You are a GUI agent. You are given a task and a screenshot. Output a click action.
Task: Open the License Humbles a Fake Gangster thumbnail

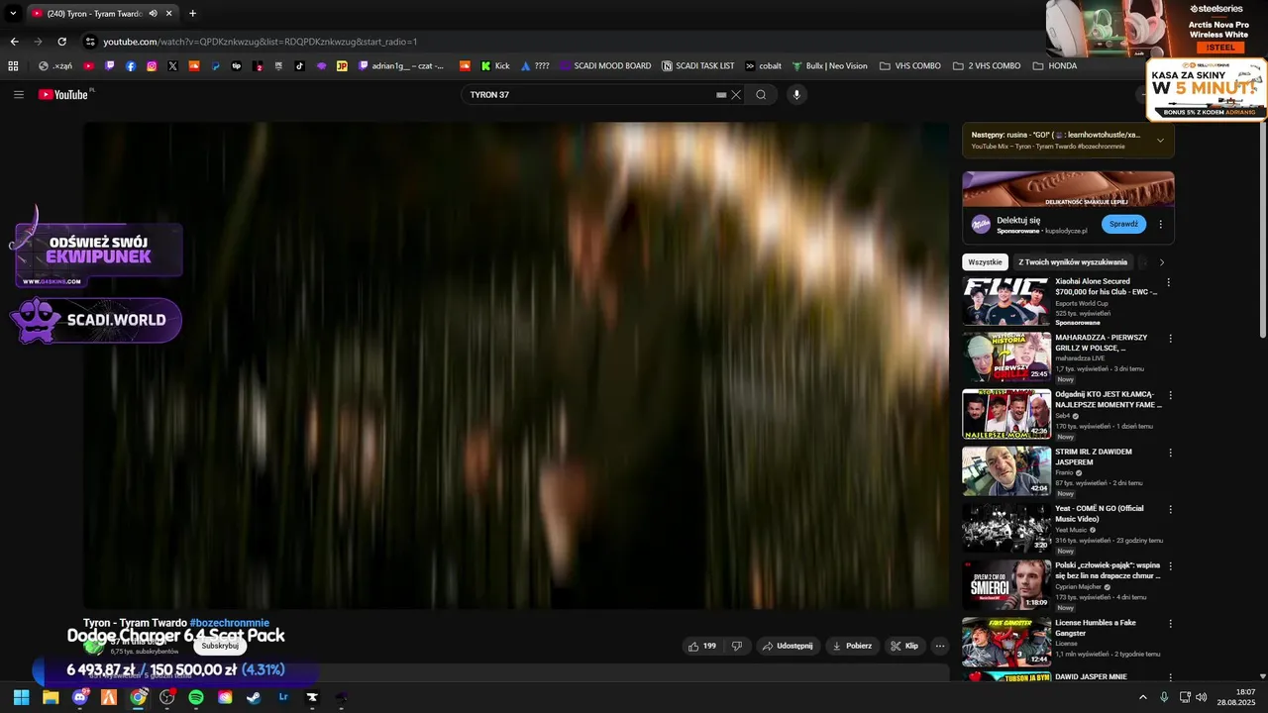coord(1006,642)
